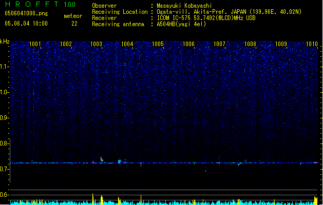Click time marker 1007

point(219,44)
